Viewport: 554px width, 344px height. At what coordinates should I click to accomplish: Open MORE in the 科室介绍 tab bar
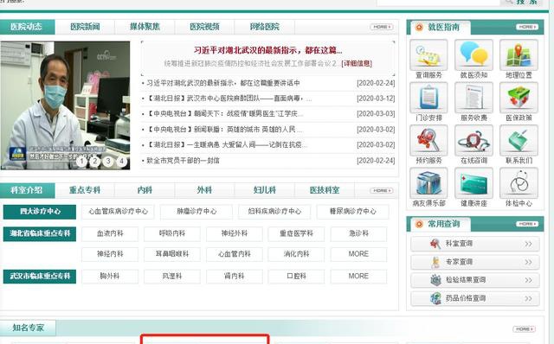[382, 190]
